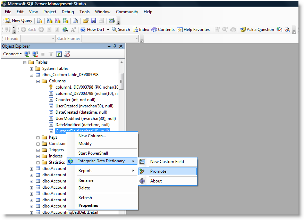The image size is (304, 220).
Task: Click the Ask a Question toolbar button
Action: (x=257, y=30)
